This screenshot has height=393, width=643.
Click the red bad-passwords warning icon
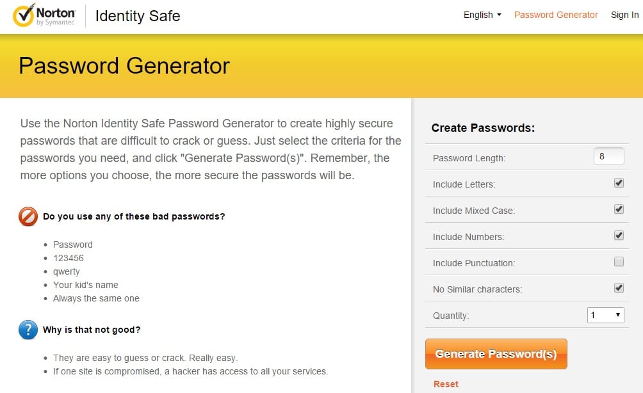pyautogui.click(x=27, y=216)
